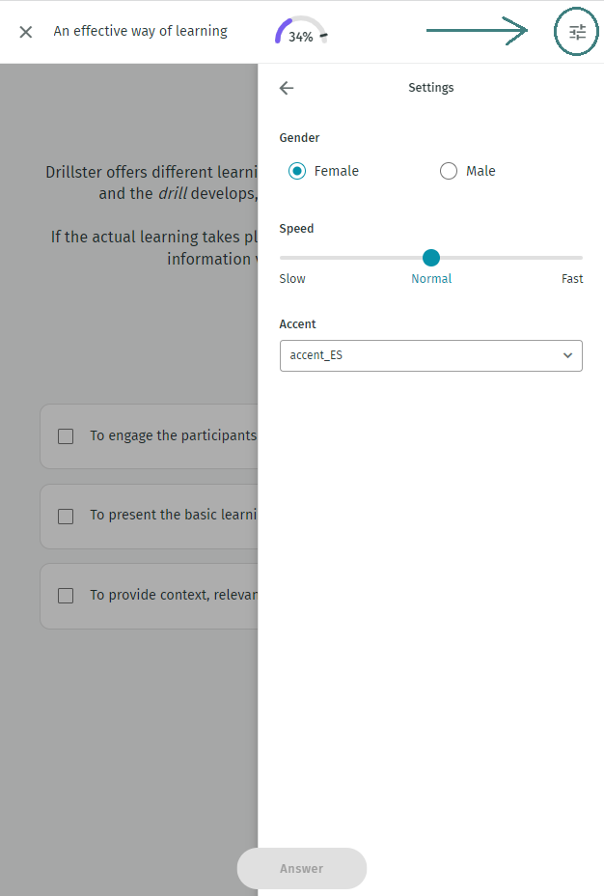Select the Female voice radio button

(297, 171)
